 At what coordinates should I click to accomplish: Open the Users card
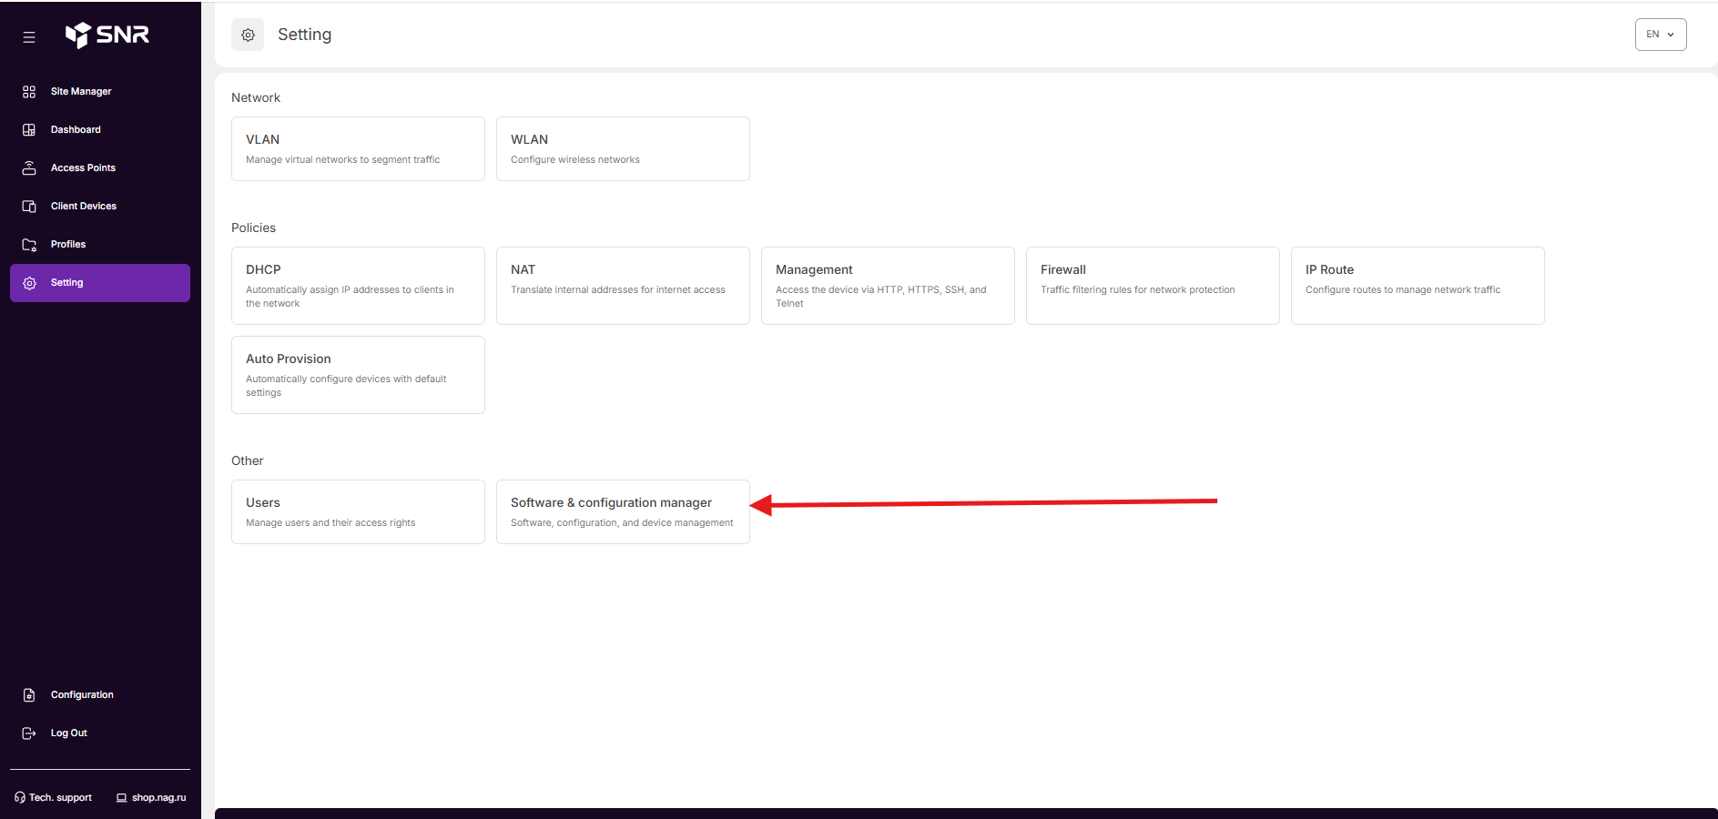(358, 511)
